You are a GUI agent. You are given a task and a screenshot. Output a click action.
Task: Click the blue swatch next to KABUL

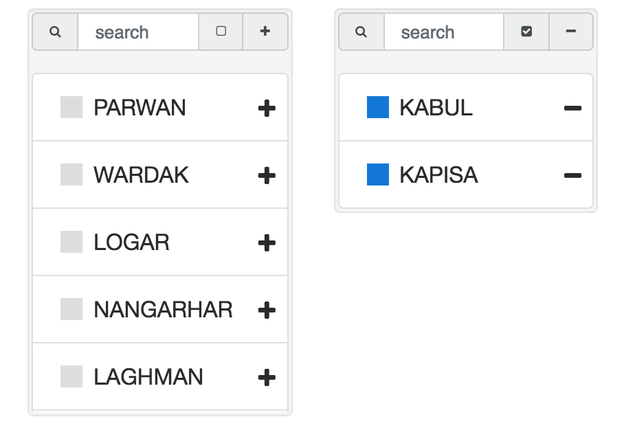coord(378,108)
